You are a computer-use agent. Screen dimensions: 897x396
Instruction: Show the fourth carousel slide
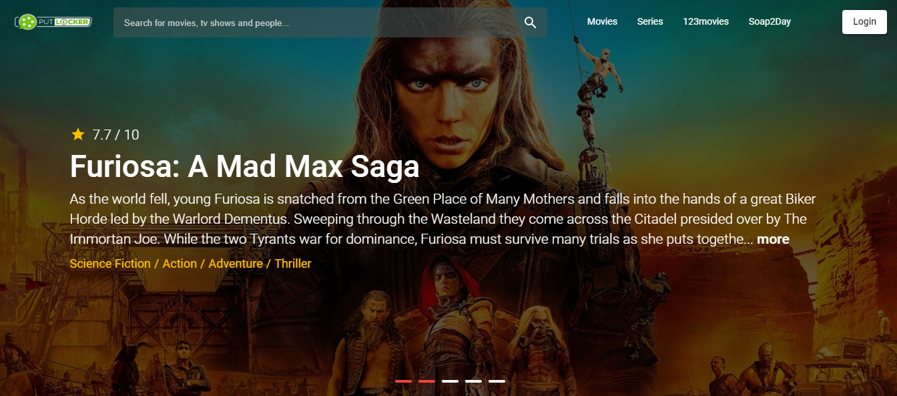(473, 381)
